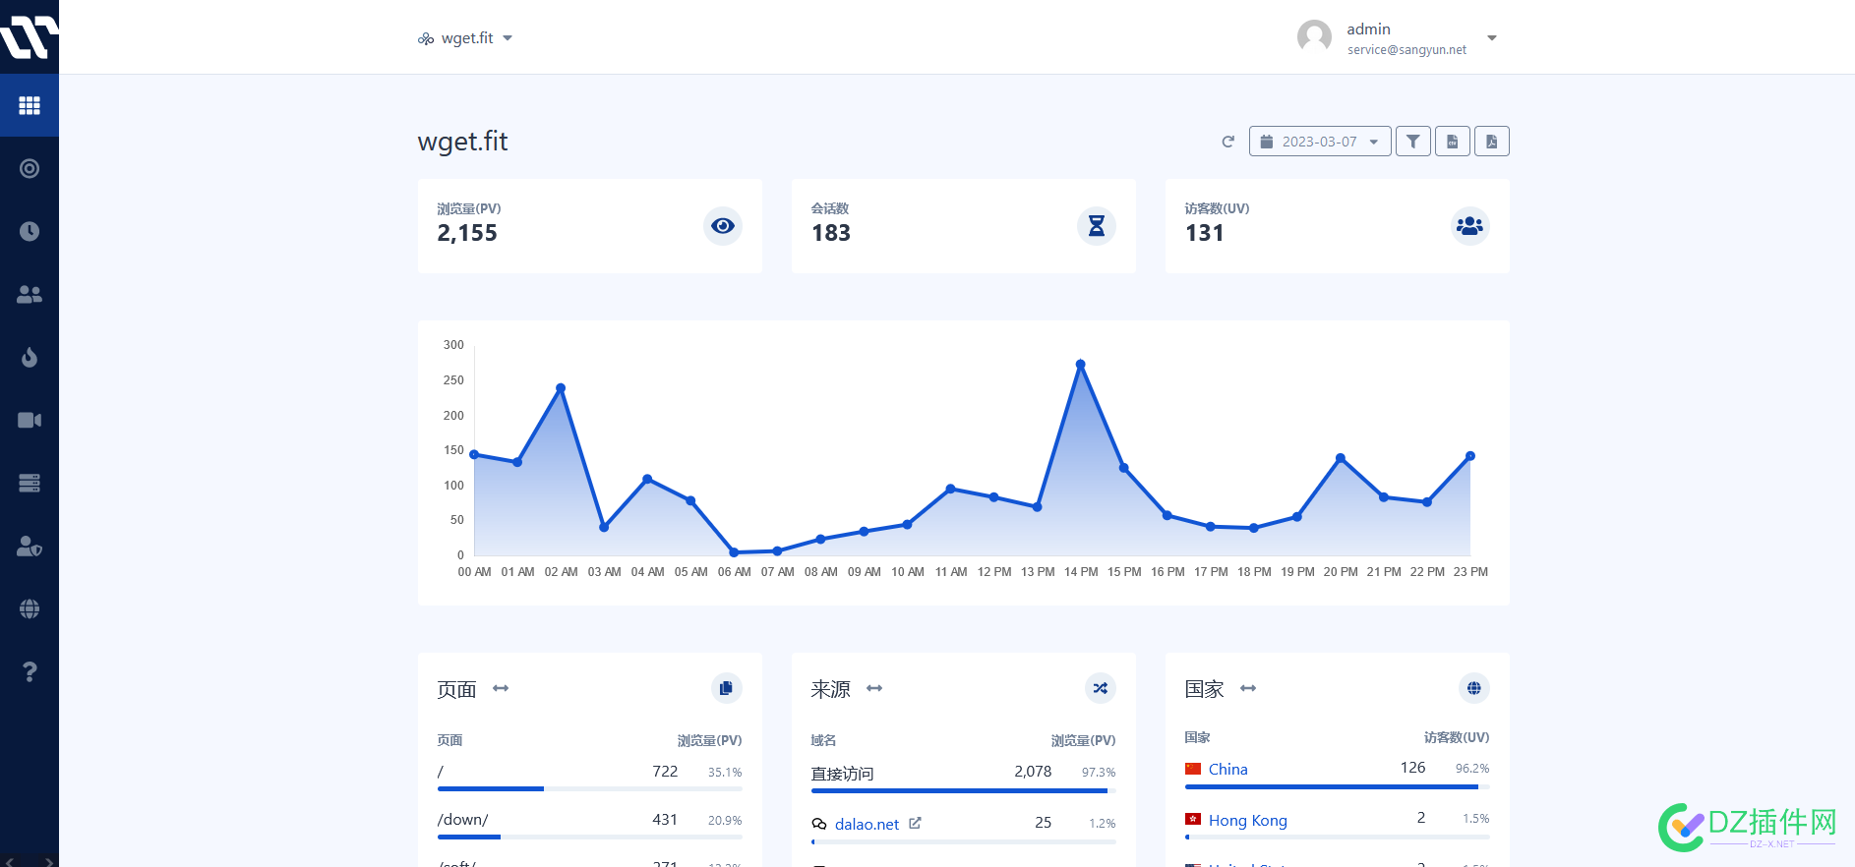Click the 14 PM peak data point

point(1080,365)
